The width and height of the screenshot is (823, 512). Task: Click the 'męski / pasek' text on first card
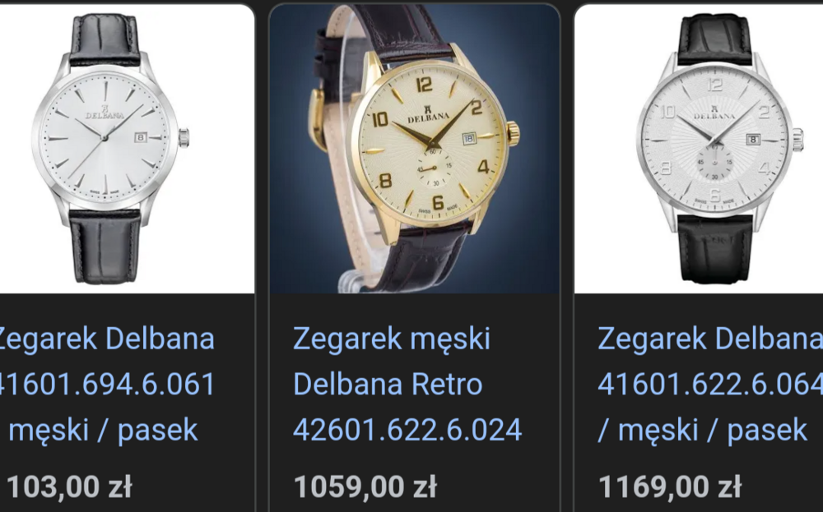[x=104, y=431]
